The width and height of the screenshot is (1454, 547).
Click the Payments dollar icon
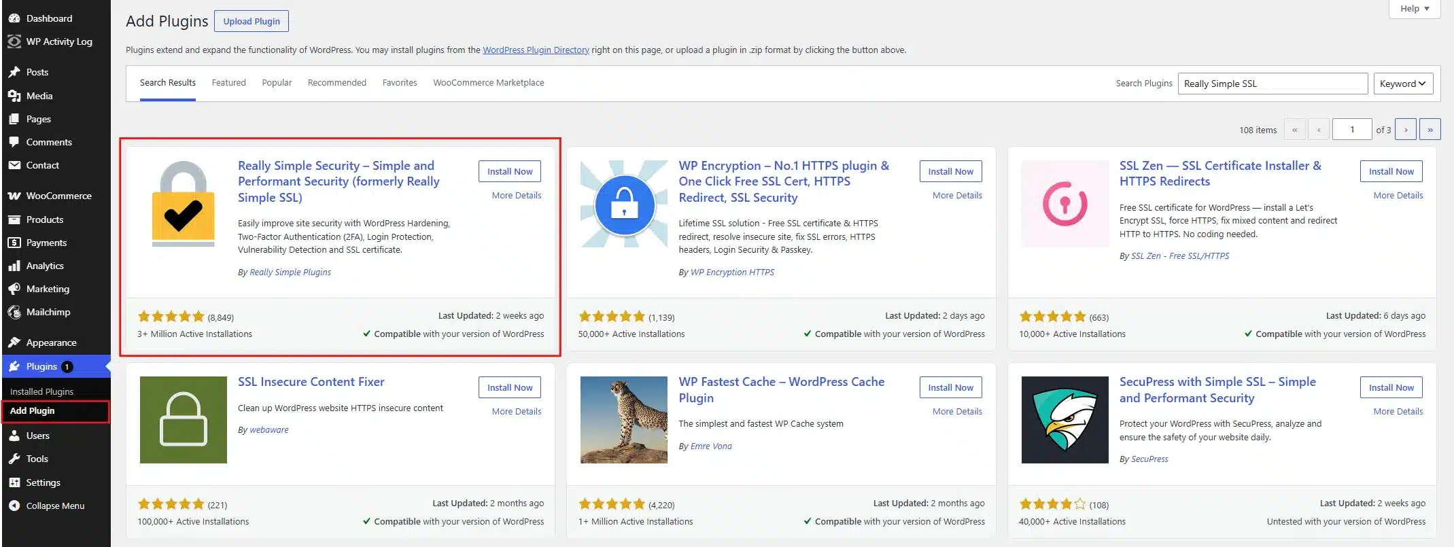(x=14, y=243)
